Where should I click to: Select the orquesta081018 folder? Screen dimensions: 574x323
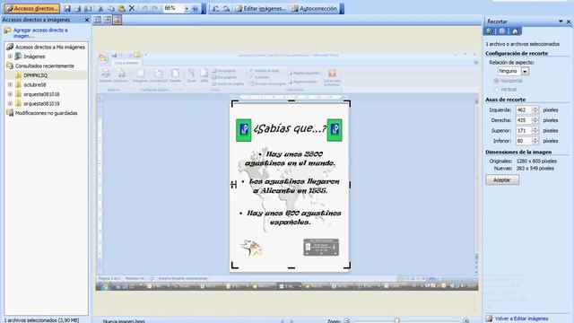[x=41, y=94]
